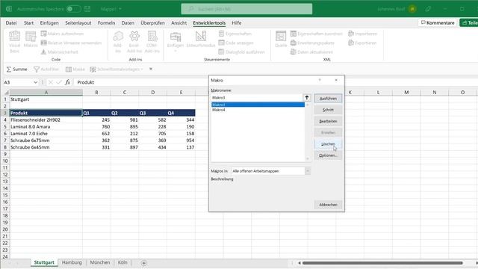Open COM Add-Ins icon
Screen dimensions: 478x269
(152, 42)
